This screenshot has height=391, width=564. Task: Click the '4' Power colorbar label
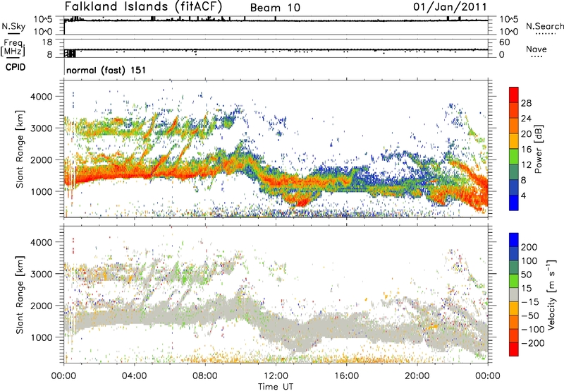523,195
